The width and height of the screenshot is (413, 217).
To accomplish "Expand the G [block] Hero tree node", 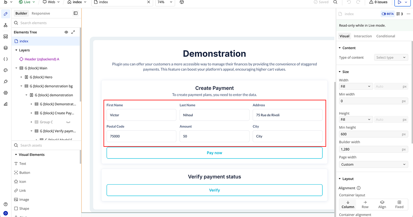I will (x=22, y=77).
